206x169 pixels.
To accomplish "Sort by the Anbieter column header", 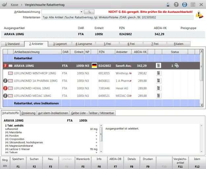I will tap(123, 52).
